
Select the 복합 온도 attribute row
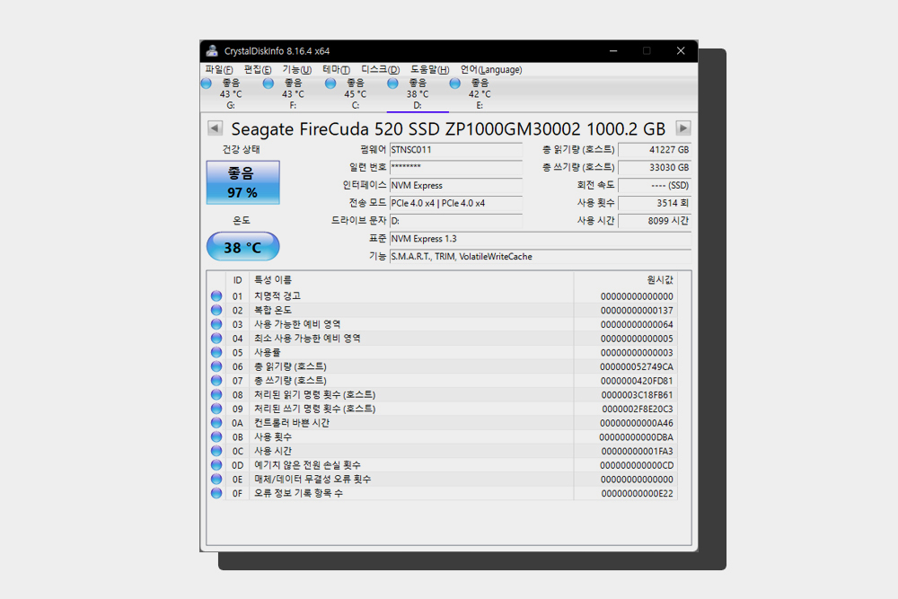tap(442, 310)
